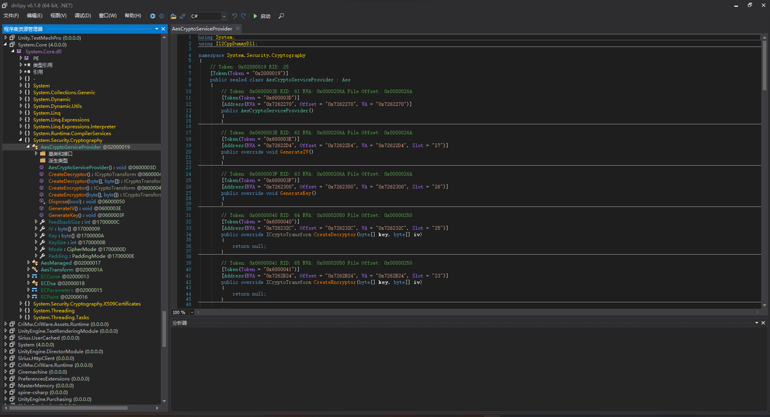The image size is (770, 417).
Task: Close the assembly explorer panel
Action: click(163, 29)
